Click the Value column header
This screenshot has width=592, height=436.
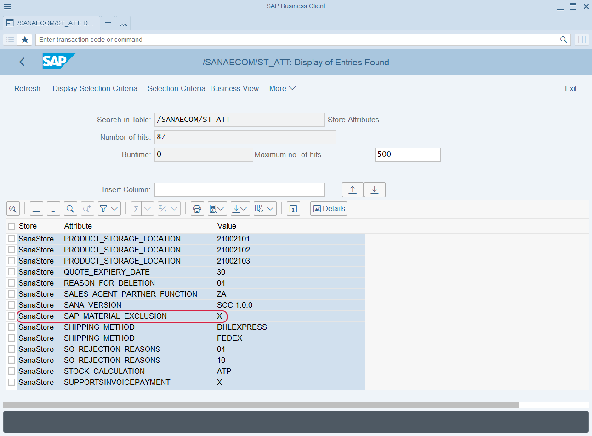click(x=290, y=226)
